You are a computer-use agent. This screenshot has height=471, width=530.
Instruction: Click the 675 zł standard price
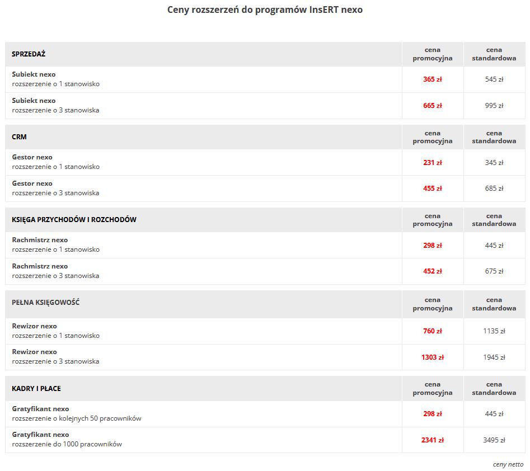[494, 271]
